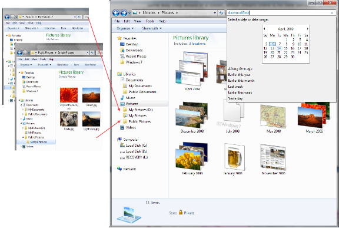The height and width of the screenshot is (228, 339).
Task: Open the address bar history dropdown arrow
Action: point(215,13)
